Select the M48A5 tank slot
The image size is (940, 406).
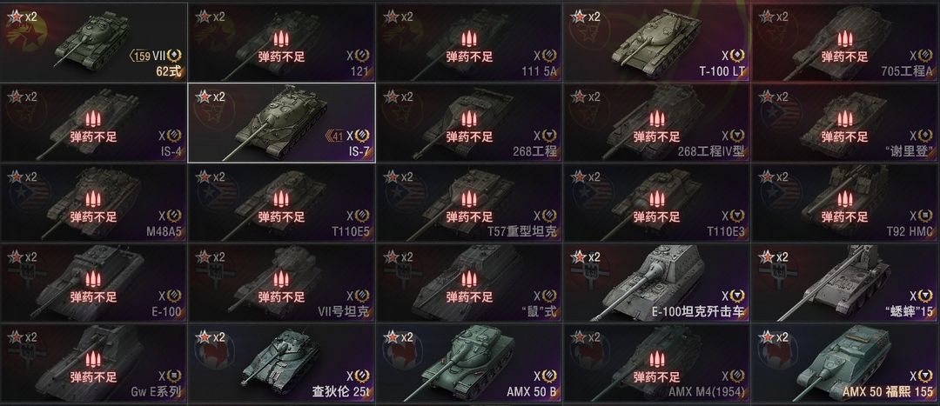[93, 203]
